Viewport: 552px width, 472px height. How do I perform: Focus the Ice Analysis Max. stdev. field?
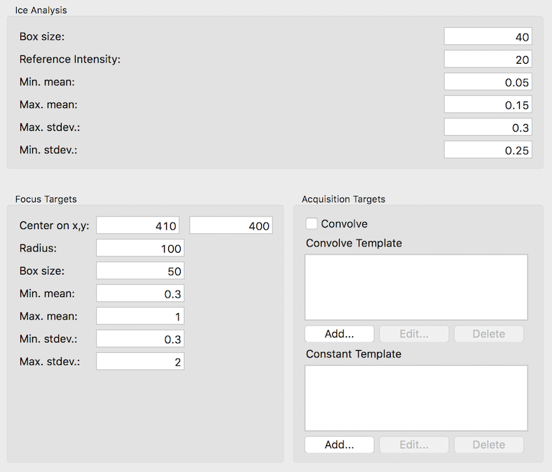point(488,127)
